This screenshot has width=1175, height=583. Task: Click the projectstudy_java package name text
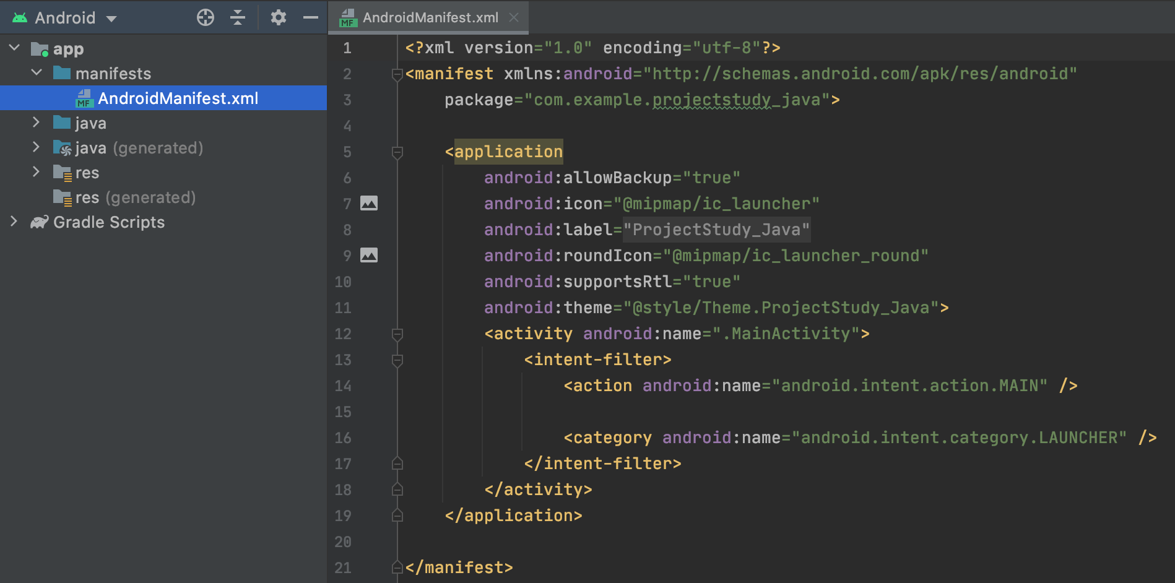736,100
